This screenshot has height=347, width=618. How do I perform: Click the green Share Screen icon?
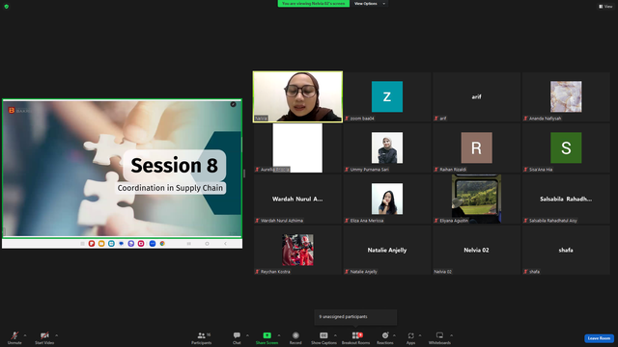(x=267, y=335)
